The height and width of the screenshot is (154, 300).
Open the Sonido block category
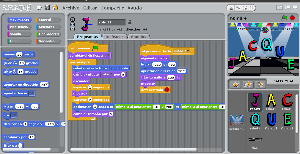[x=19, y=34]
